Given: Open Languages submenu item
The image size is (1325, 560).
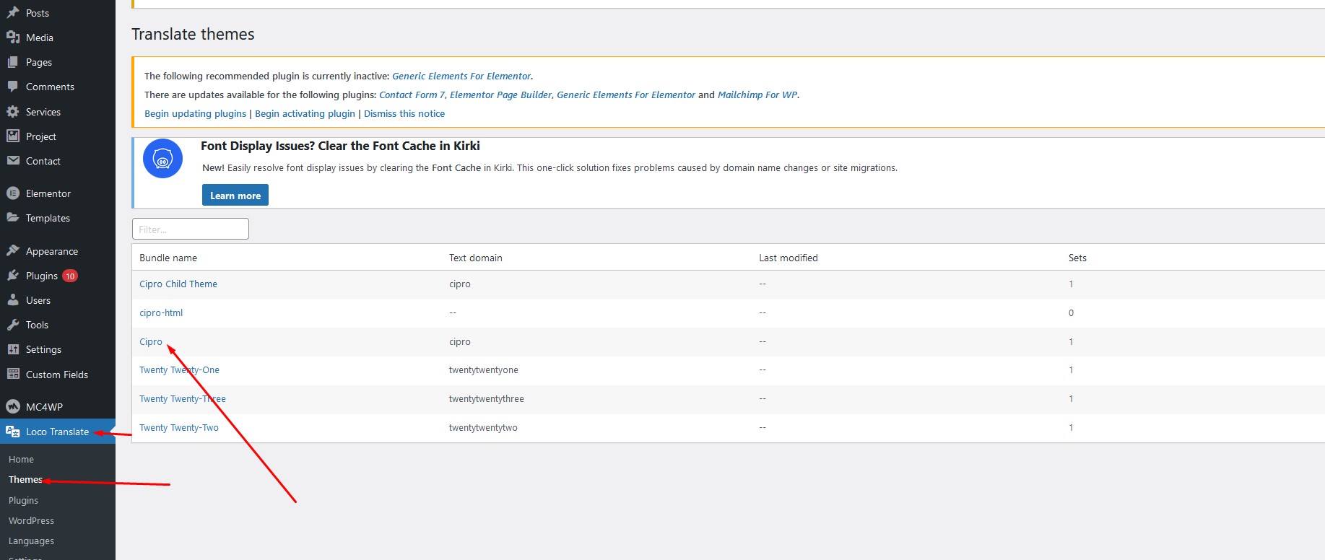Looking at the screenshot, I should [31, 541].
